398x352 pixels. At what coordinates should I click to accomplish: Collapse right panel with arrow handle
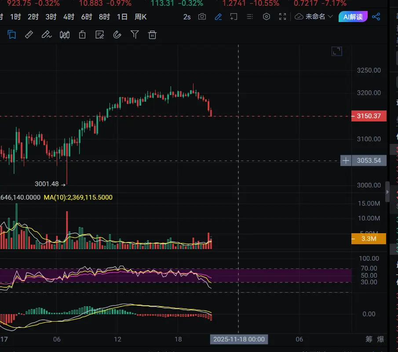point(387,192)
